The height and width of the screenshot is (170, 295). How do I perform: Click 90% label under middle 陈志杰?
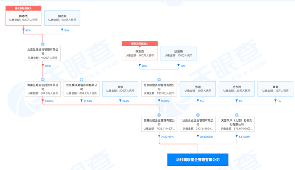(x=144, y=66)
